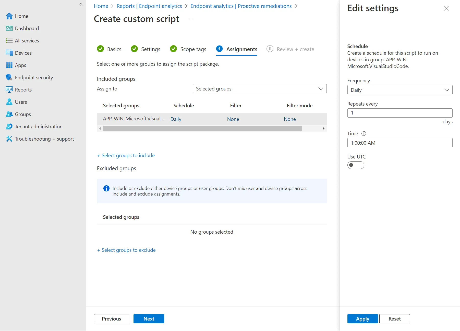Click the Reports icon in sidebar

pyautogui.click(x=9, y=90)
